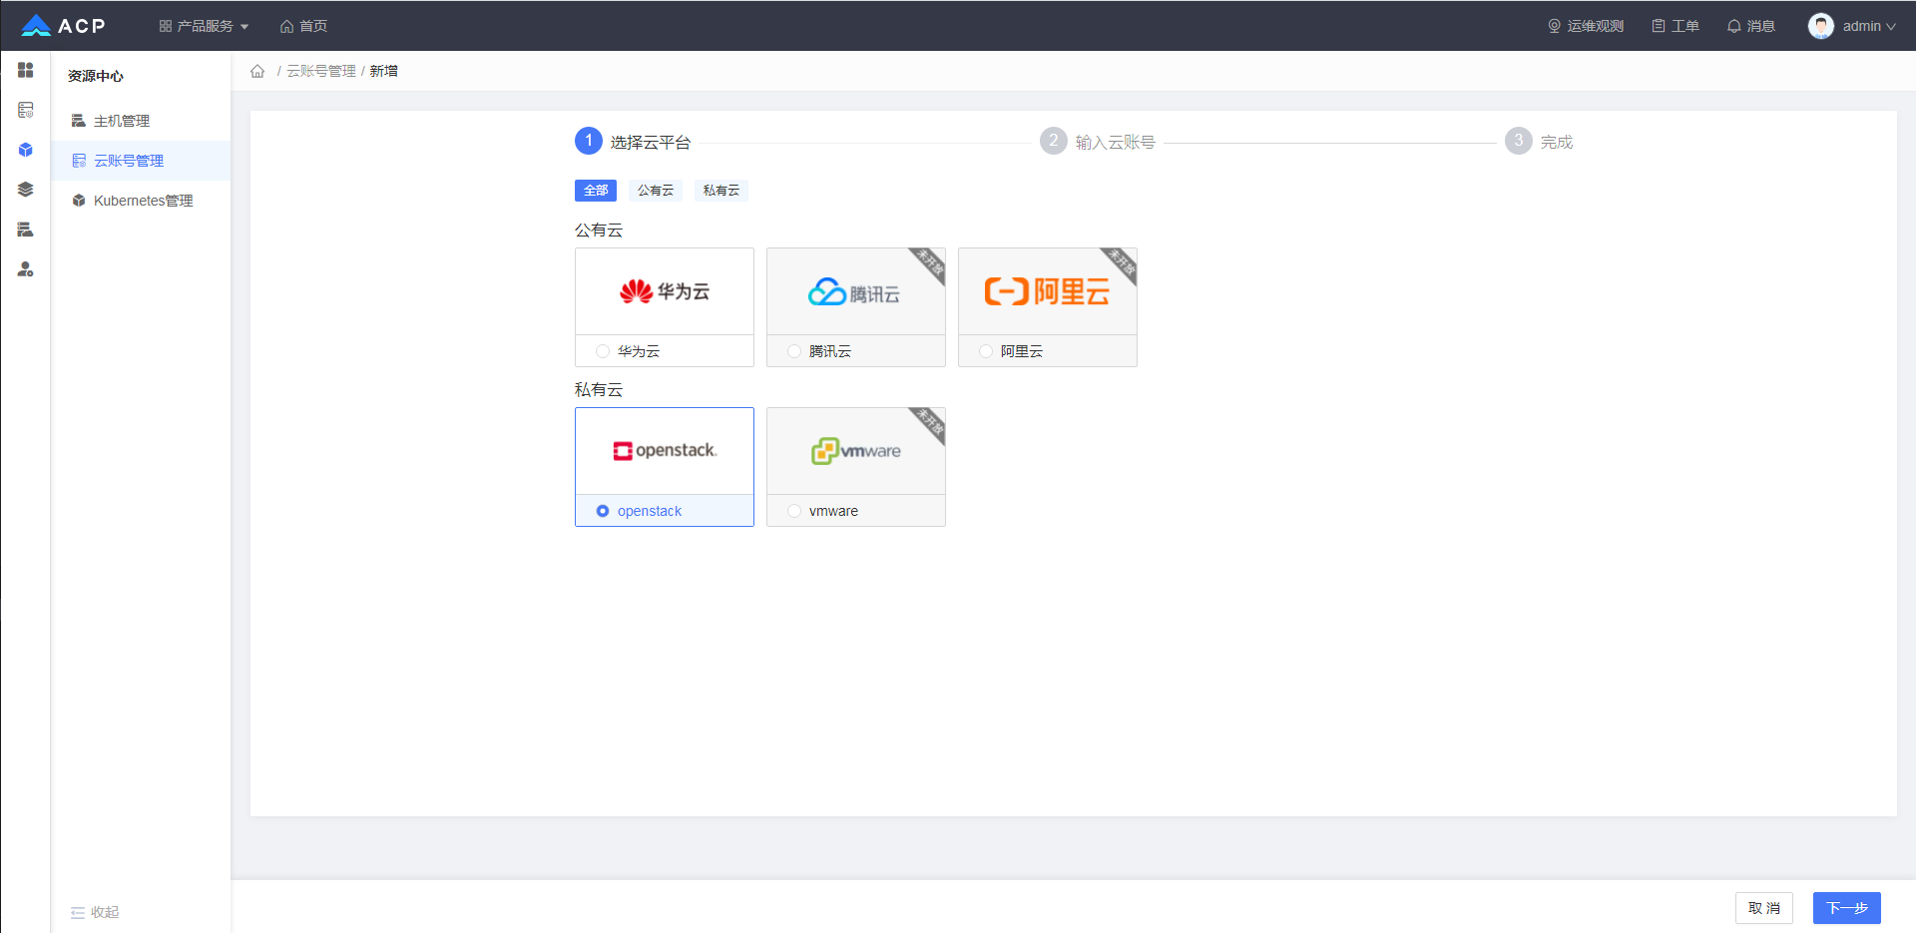
Task: Click the home icon in breadcrumb
Action: (x=257, y=71)
